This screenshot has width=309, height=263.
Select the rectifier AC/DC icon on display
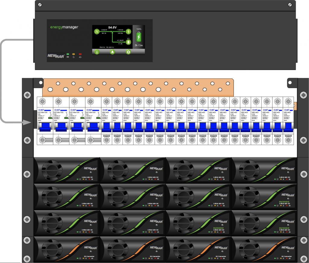(97, 31)
